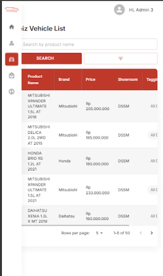Click the horizontal table scrollbar

(75, 225)
